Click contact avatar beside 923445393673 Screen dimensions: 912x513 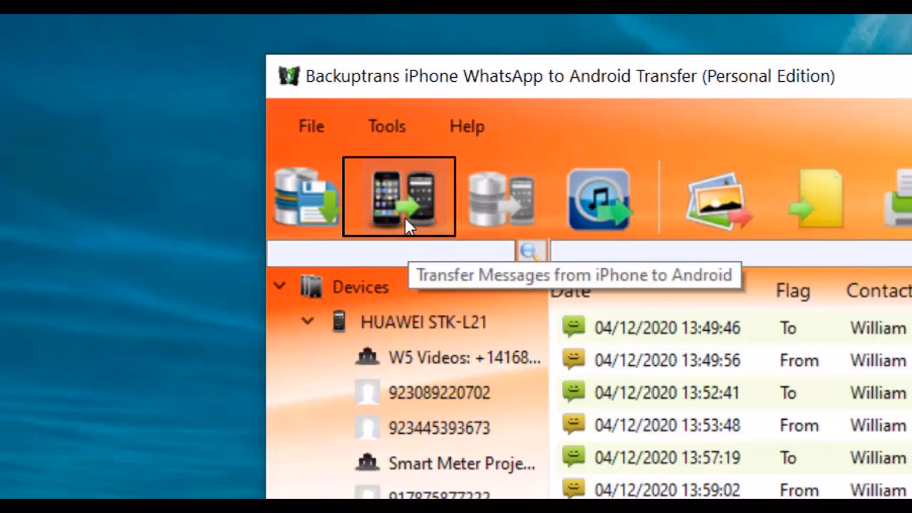[x=367, y=427]
